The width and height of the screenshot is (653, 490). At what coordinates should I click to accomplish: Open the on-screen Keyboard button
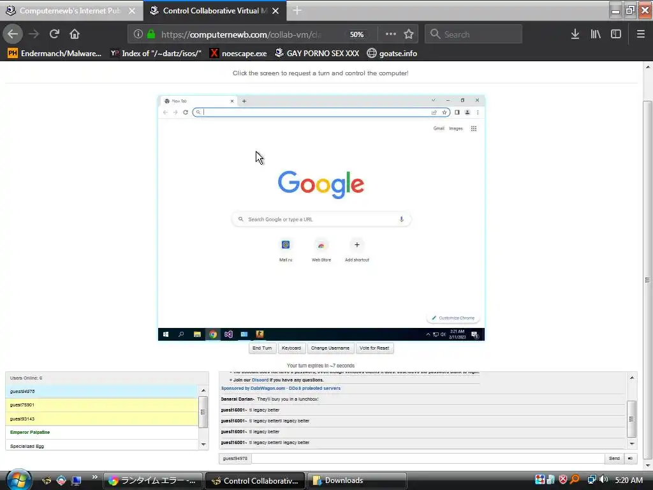[x=291, y=348]
